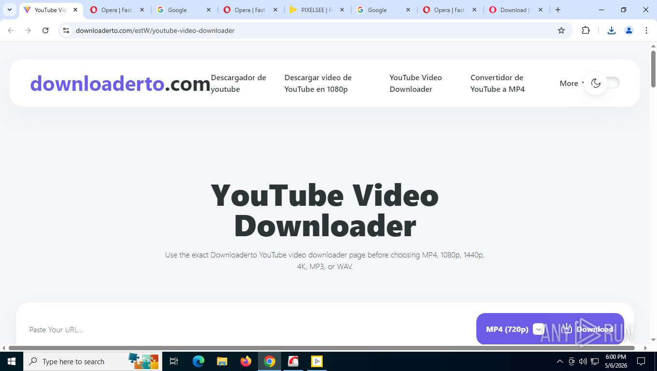Click the Download button
The width and height of the screenshot is (657, 371).
(587, 329)
